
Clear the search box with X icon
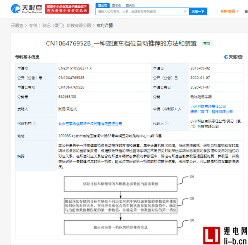click(x=184, y=11)
